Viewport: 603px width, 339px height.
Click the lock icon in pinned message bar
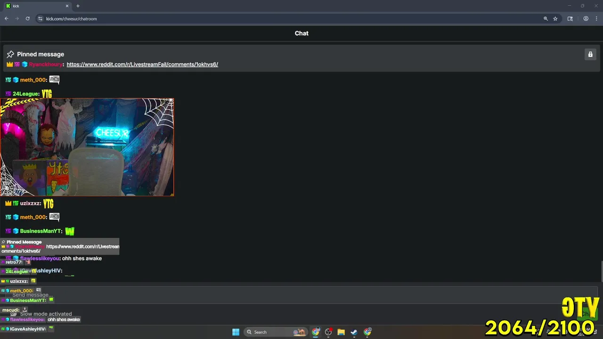[x=590, y=54]
